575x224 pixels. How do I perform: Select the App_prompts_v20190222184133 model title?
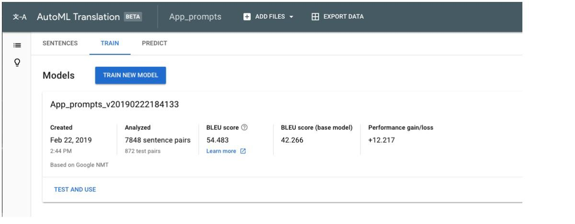click(x=115, y=105)
